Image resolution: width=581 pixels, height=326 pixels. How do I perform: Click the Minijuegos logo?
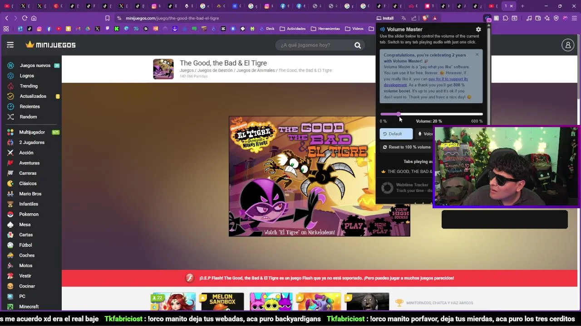[50, 45]
